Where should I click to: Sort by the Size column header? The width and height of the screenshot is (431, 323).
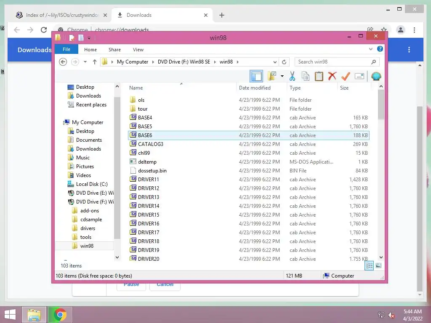pyautogui.click(x=344, y=88)
